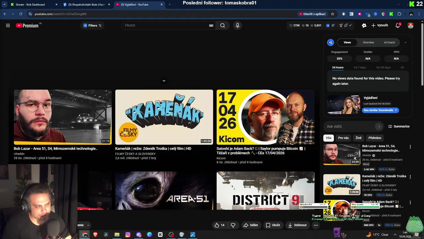Open Vyjádření thumbnail in vidIQ panel

tap(344, 105)
